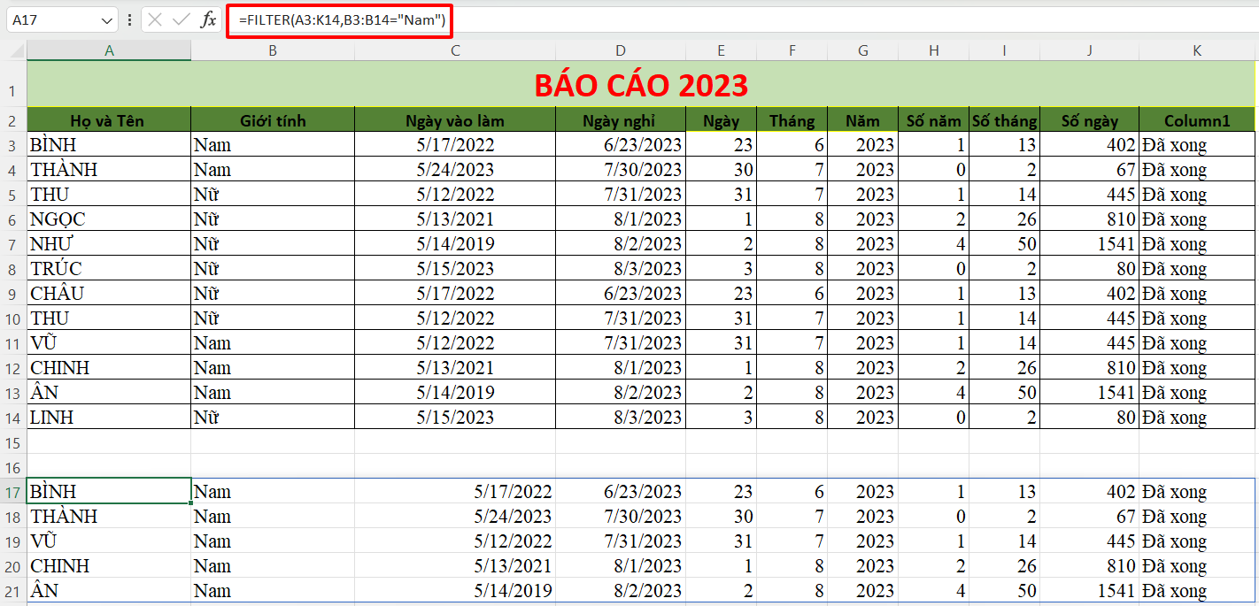This screenshot has width=1259, height=606.
Task: Select the cell containing LINH
Action: click(109, 417)
